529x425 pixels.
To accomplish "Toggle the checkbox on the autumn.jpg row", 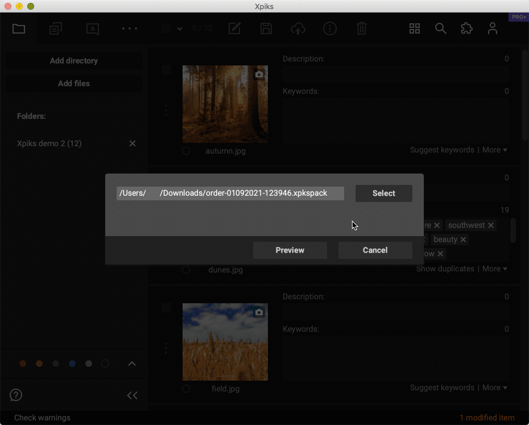I will pyautogui.click(x=166, y=70).
